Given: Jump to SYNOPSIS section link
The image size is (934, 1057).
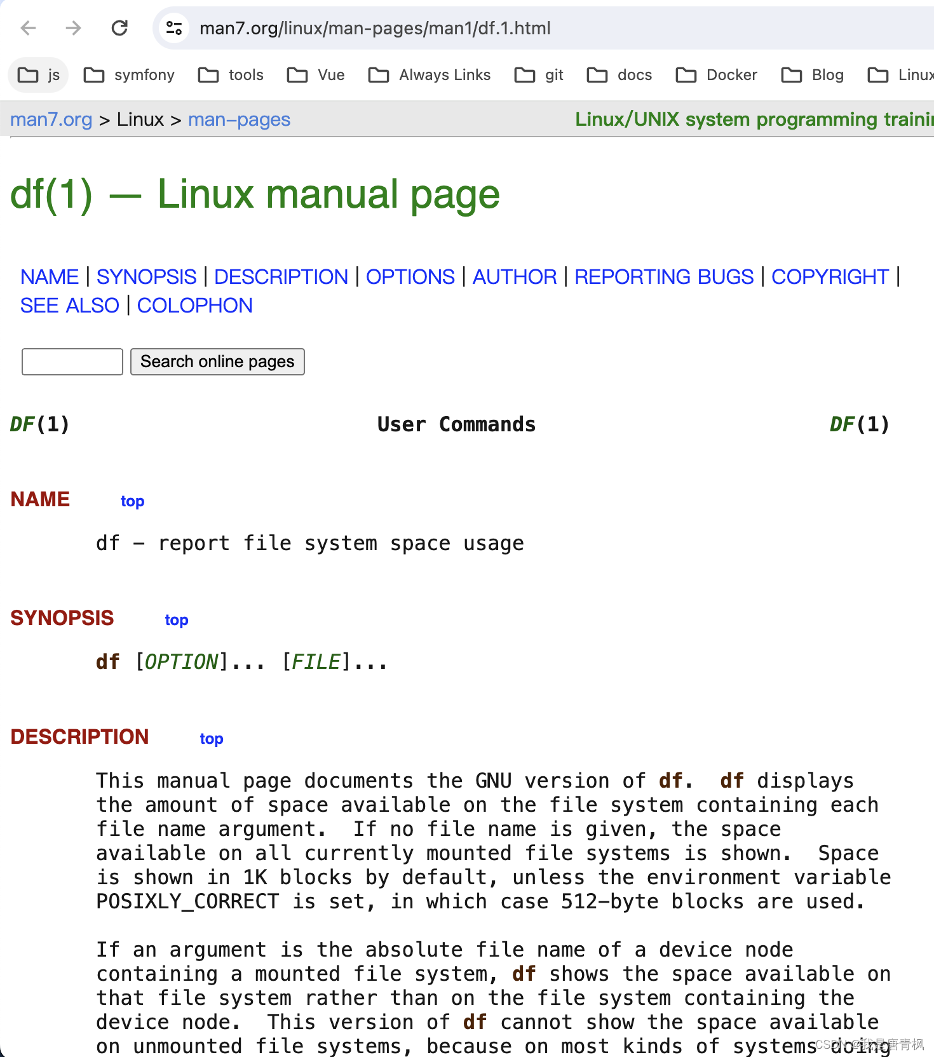Looking at the screenshot, I should (147, 277).
